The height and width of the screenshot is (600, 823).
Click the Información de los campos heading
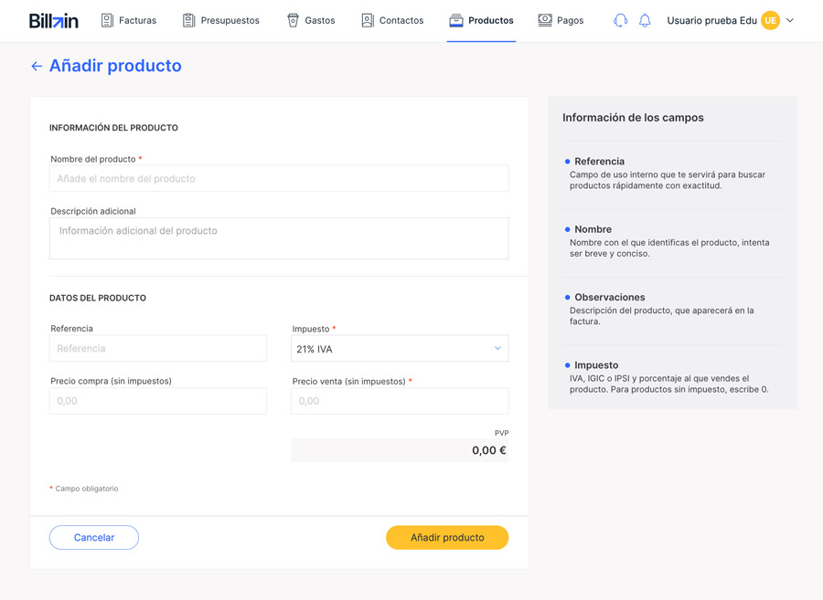633,118
